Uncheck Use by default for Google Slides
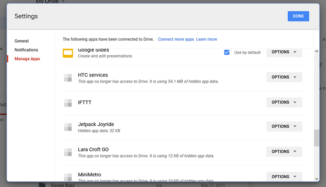Image resolution: width=326 pixels, height=187 pixels. click(x=227, y=52)
